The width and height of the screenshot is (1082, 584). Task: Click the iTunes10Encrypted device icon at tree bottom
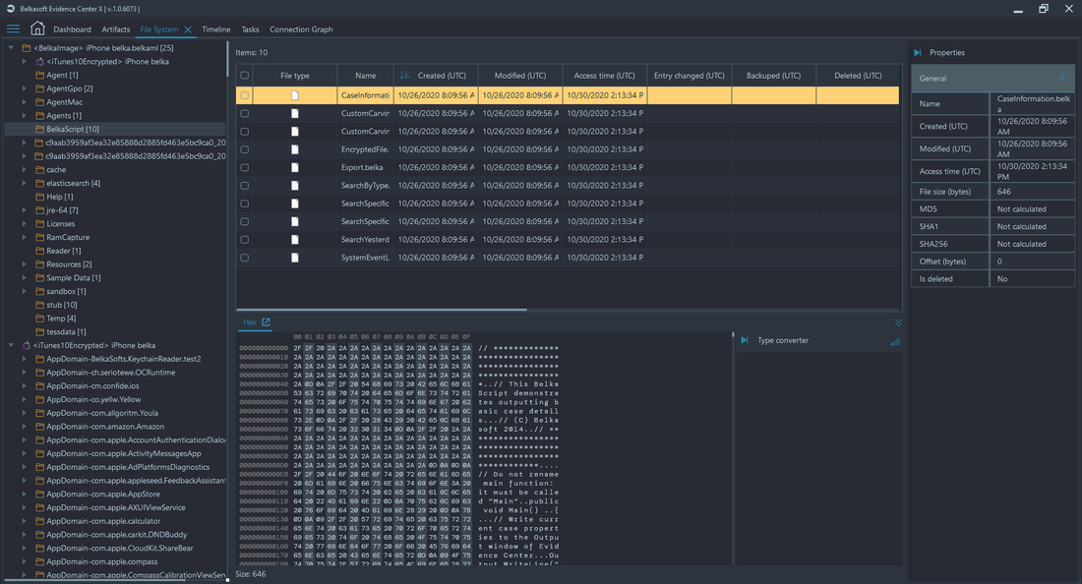[27, 345]
